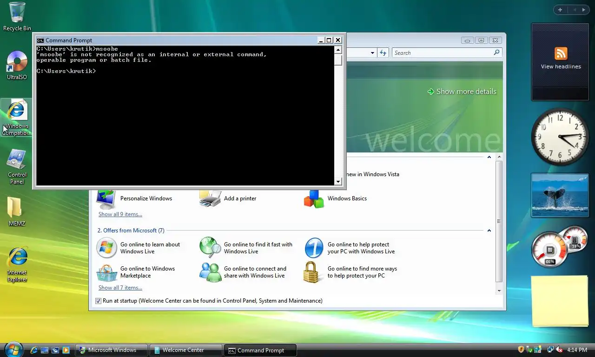Click the Sidebar previous gadgets page arrow
595x357 pixels.
coord(574,10)
